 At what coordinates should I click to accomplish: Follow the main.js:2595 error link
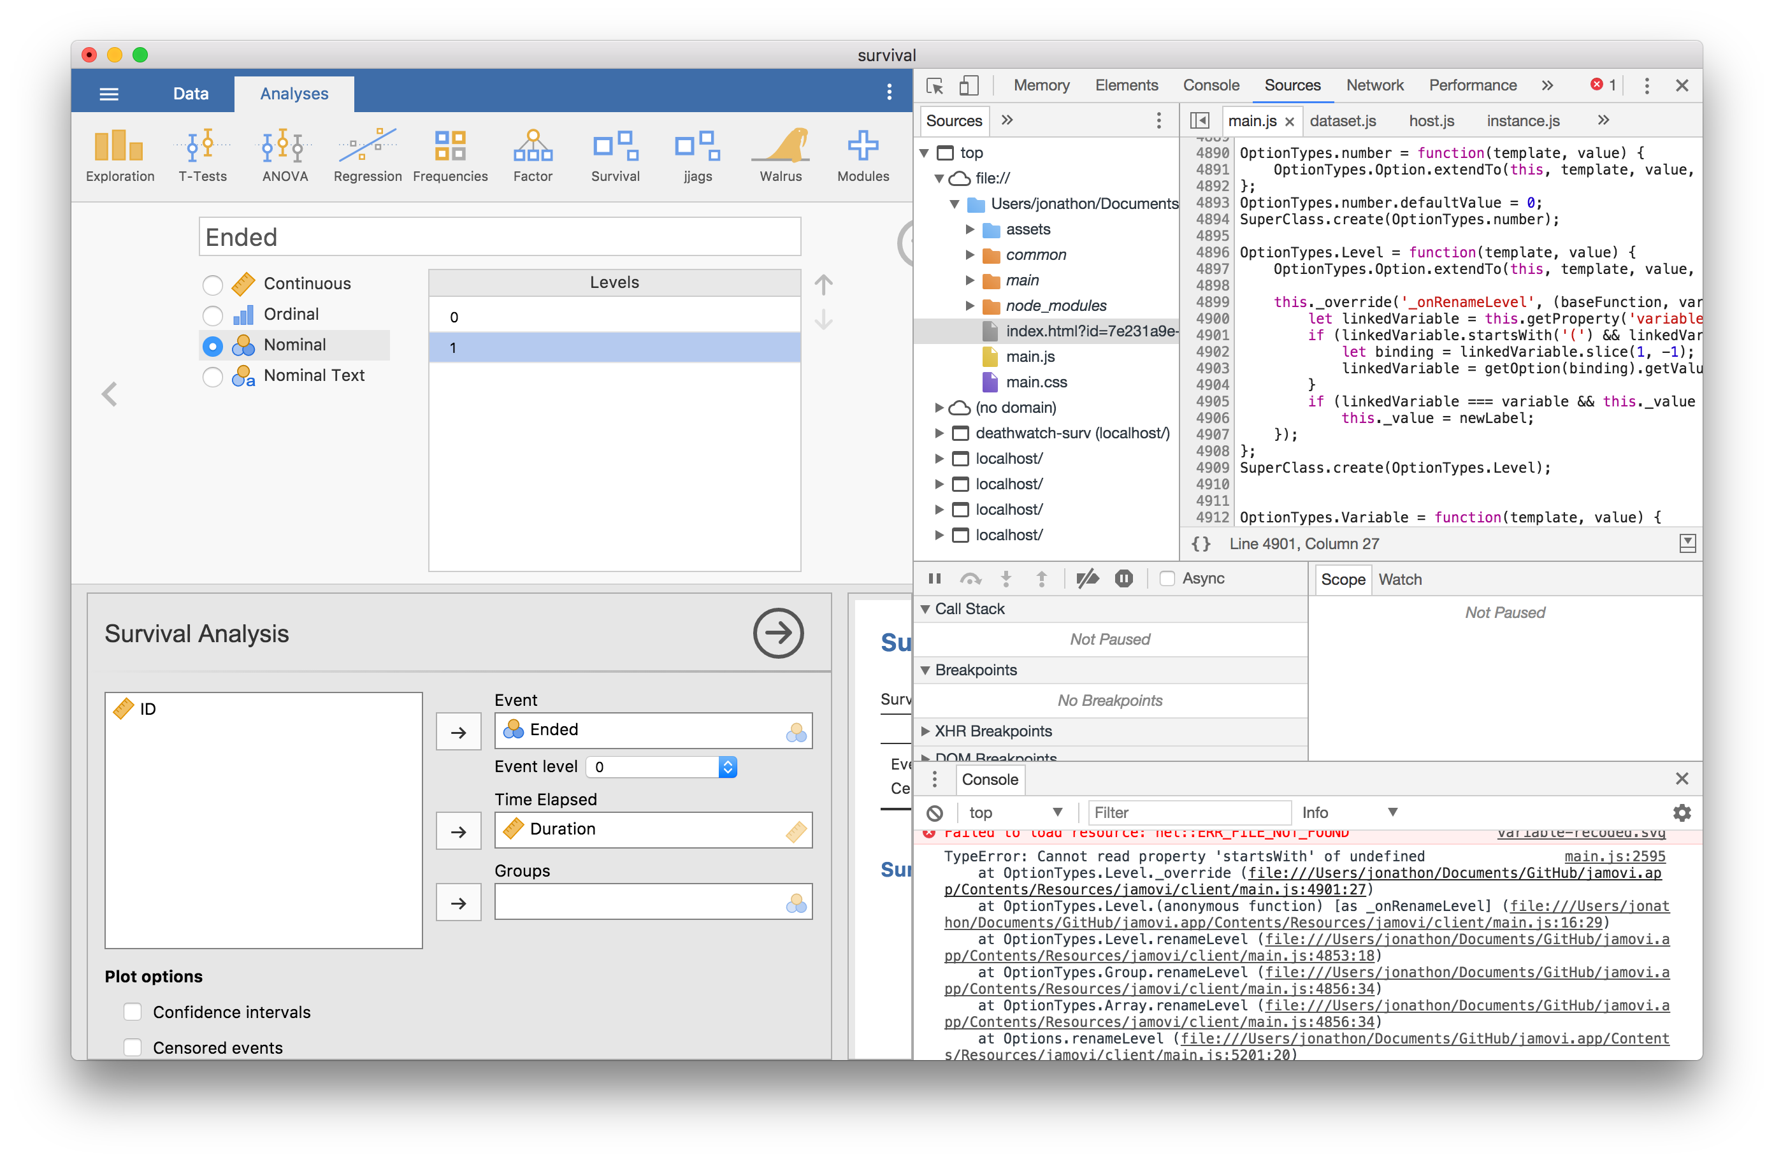point(1615,856)
